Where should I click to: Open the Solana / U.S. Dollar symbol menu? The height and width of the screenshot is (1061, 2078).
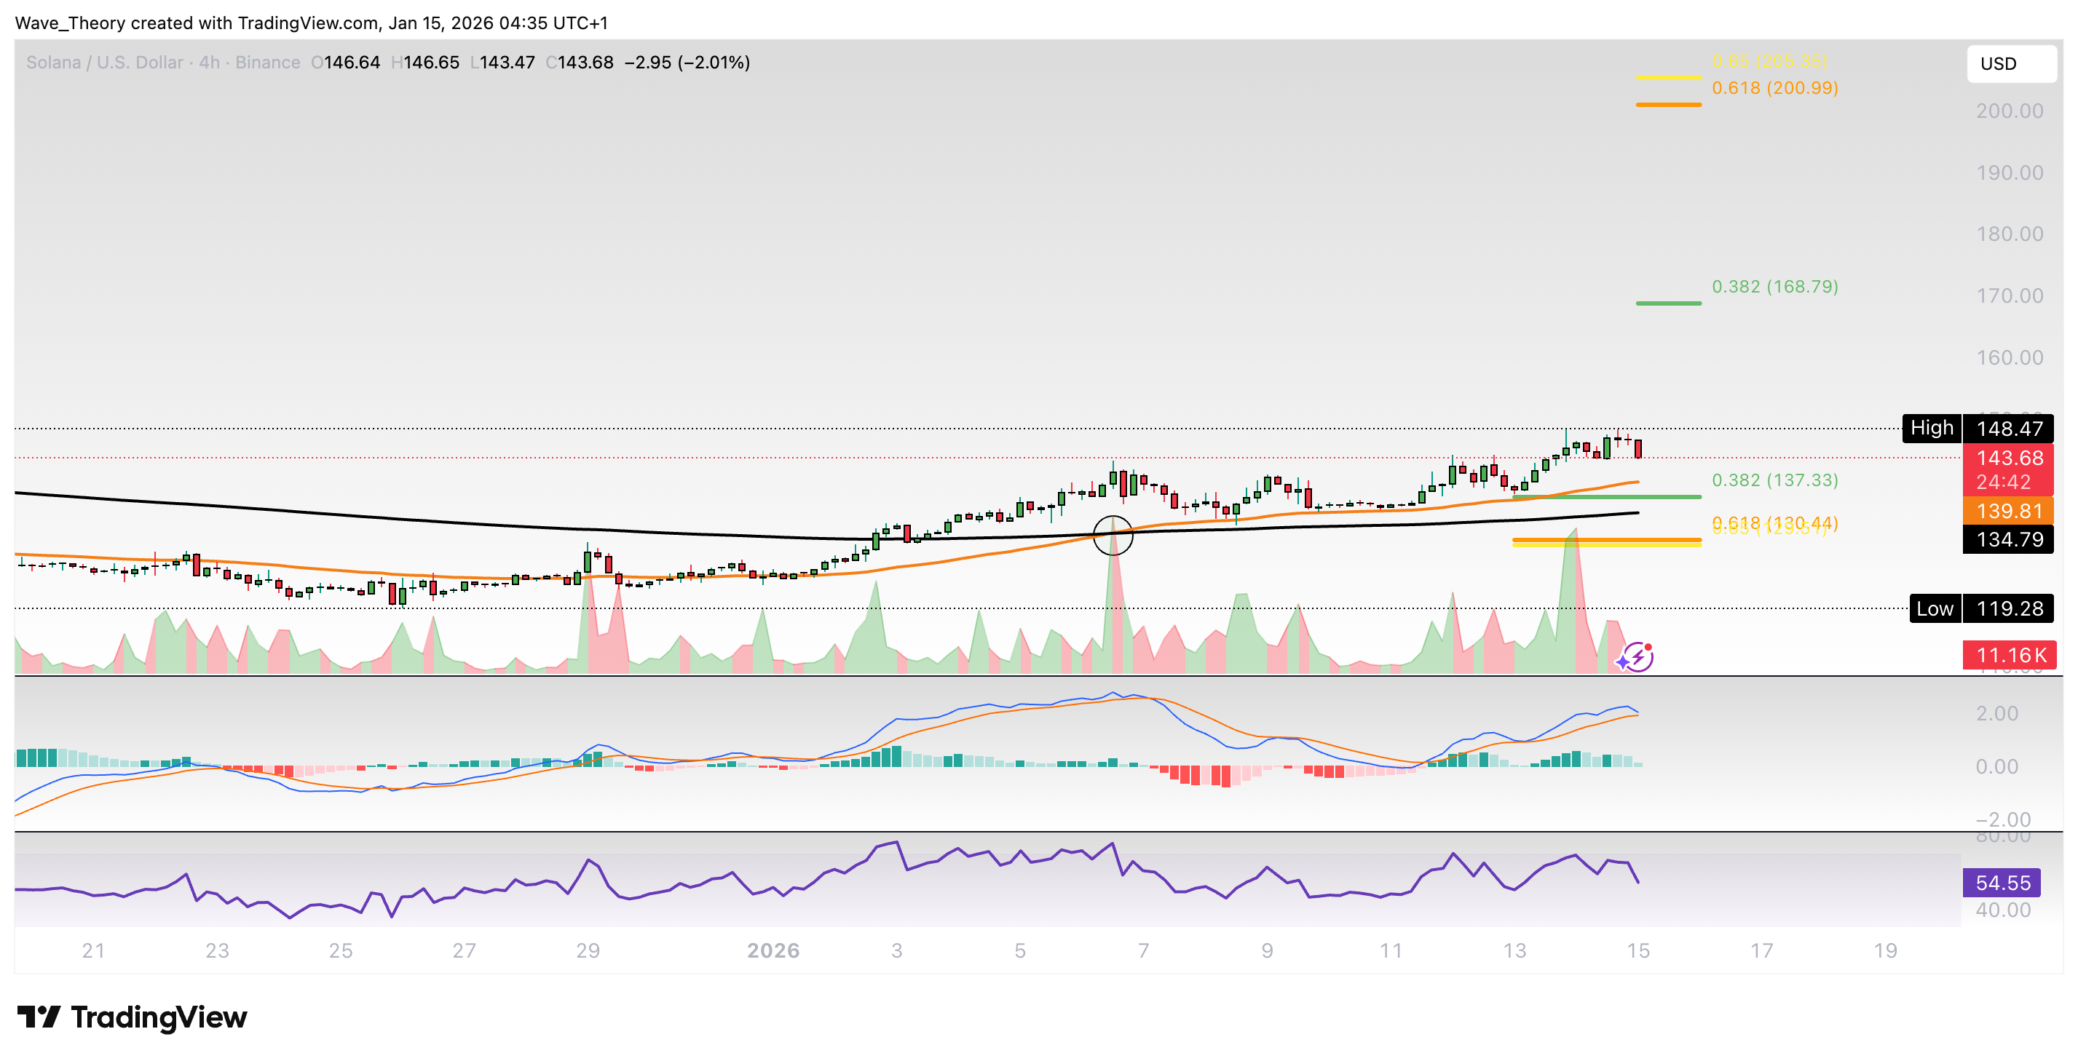(x=103, y=62)
